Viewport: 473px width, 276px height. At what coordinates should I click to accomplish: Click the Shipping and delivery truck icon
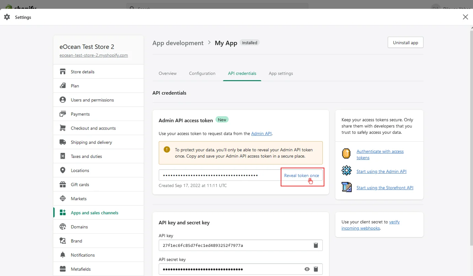tap(63, 142)
